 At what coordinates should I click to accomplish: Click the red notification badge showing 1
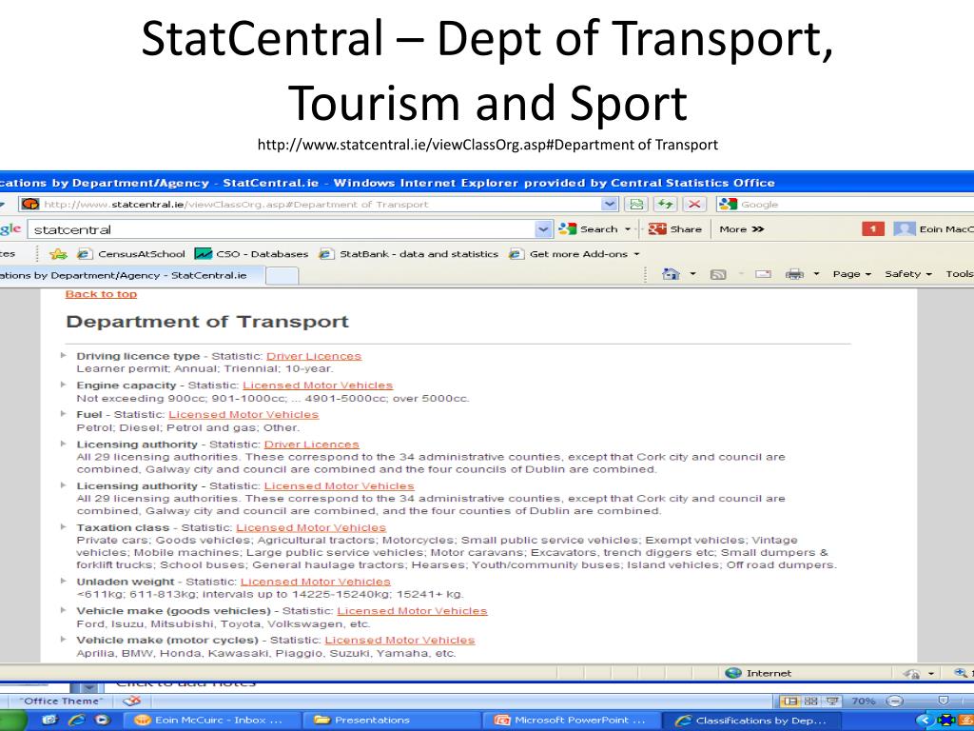click(873, 229)
